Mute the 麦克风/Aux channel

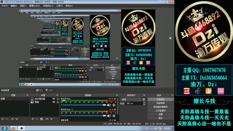[x=109, y=105]
